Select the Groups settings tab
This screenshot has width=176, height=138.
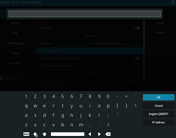point(15,23)
